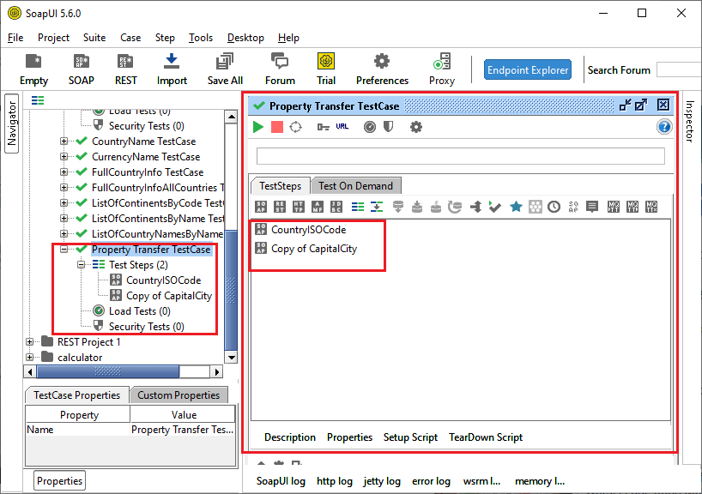
Task: Add DataSource Loop test step icon
Action: 455,207
